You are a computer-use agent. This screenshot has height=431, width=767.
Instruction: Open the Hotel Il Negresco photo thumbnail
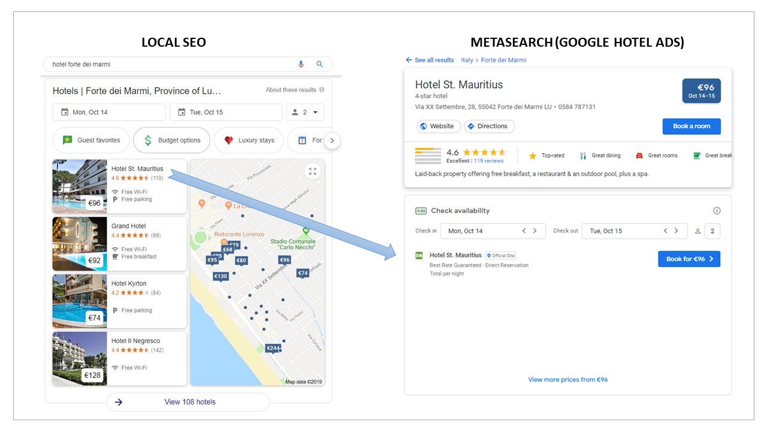tap(80, 359)
